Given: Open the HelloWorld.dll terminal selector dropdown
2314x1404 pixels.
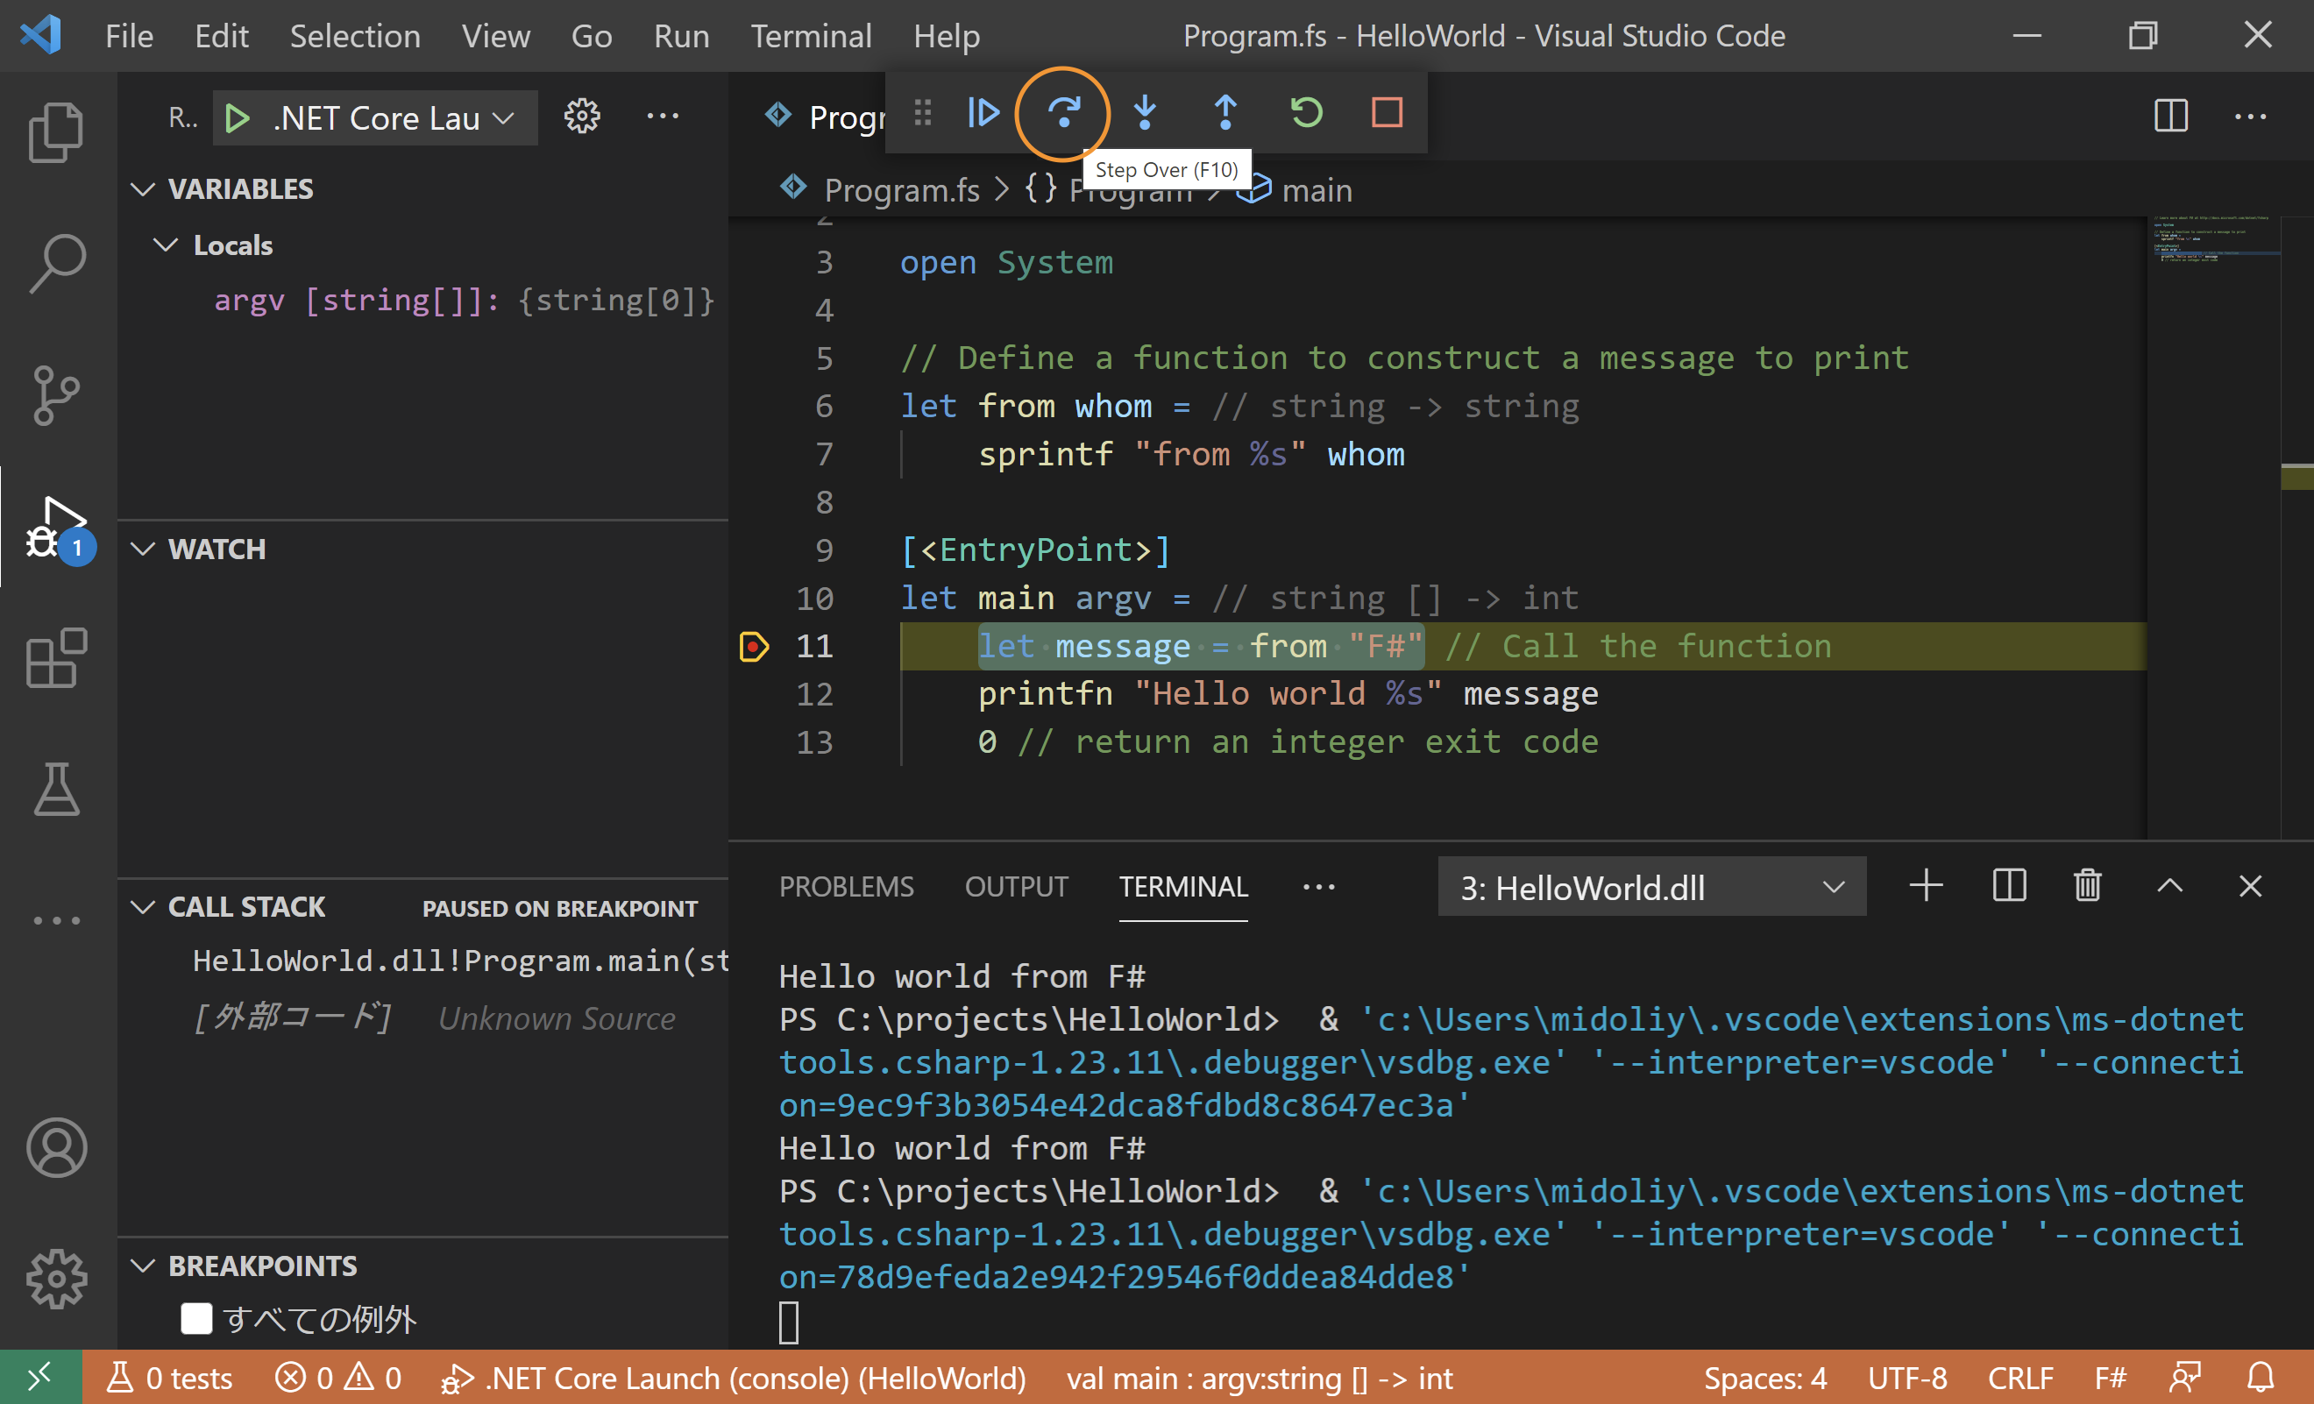Looking at the screenshot, I should (1651, 888).
